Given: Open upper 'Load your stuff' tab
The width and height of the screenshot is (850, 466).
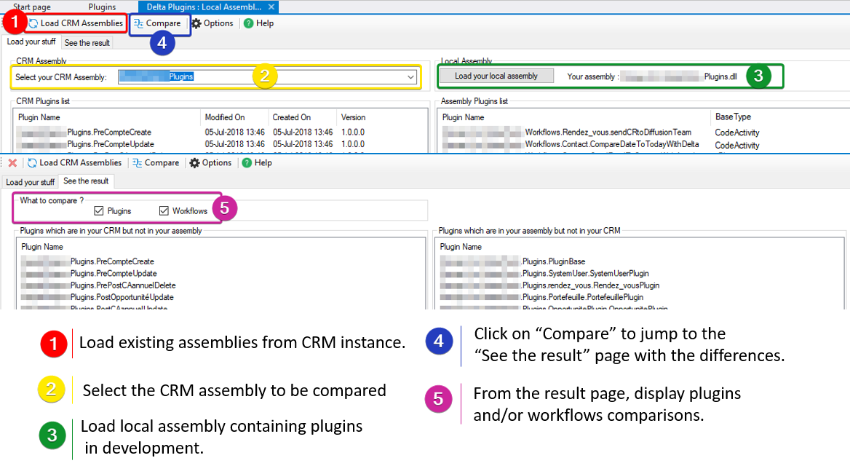Looking at the screenshot, I should [31, 42].
